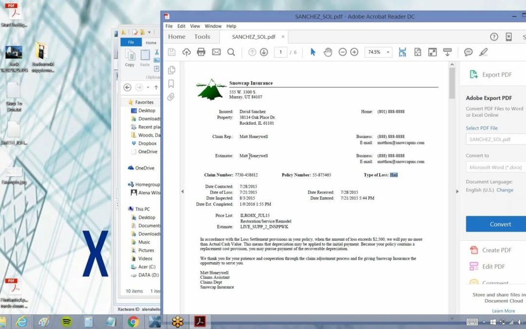Go to next page with down arrow
The width and height of the screenshot is (526, 329).
pyautogui.click(x=264, y=52)
